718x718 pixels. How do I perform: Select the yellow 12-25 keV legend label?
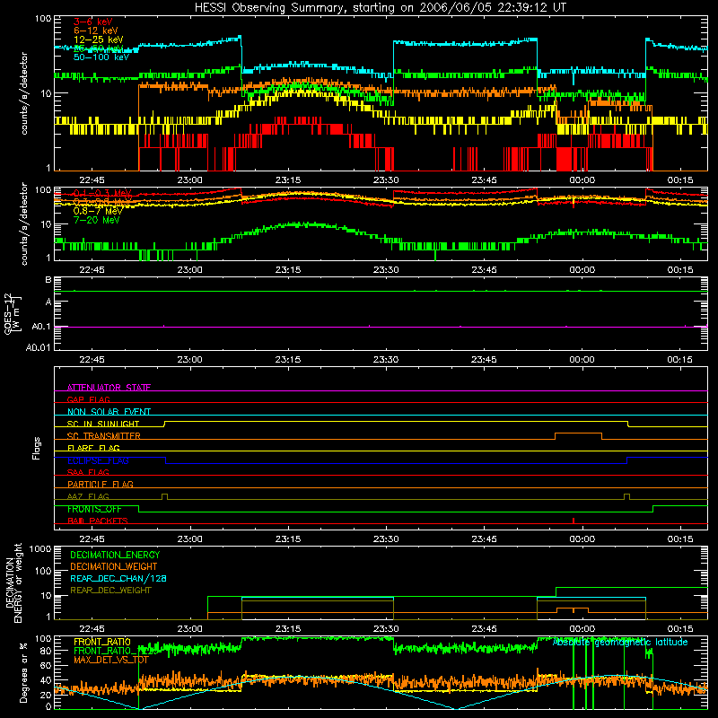(x=99, y=39)
